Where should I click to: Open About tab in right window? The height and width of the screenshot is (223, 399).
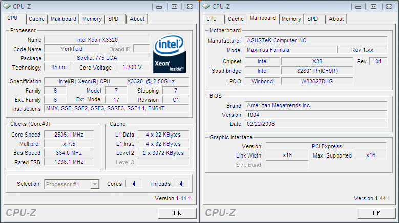click(x=336, y=19)
